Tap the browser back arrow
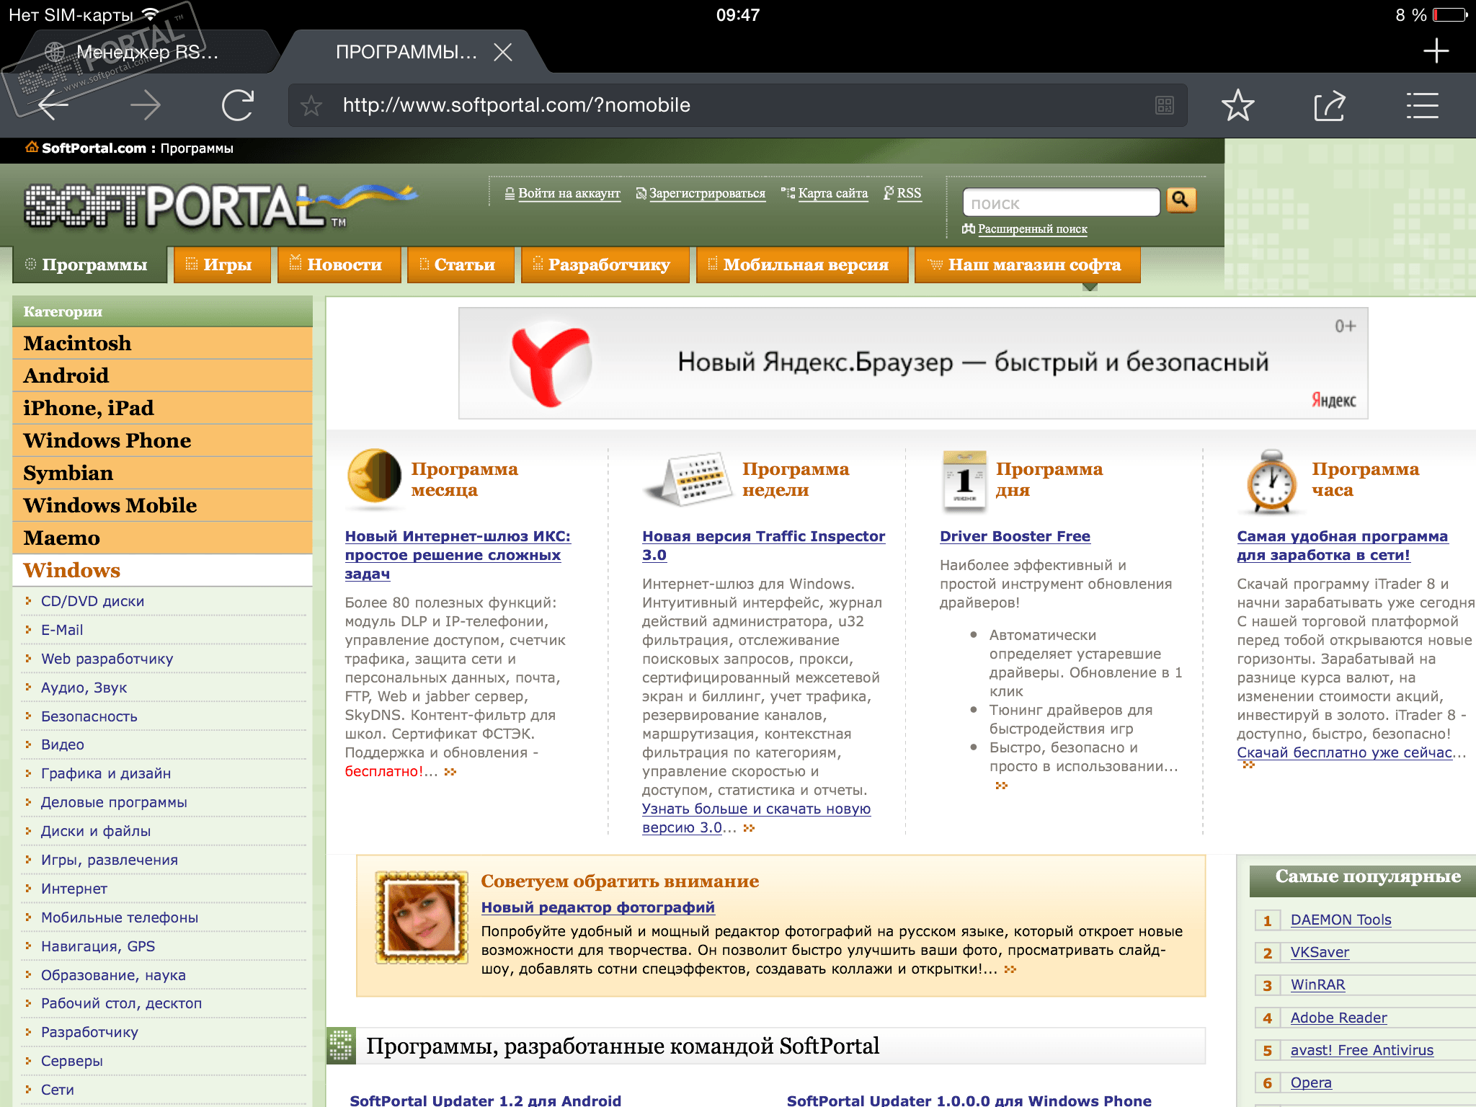1476x1107 pixels. tap(54, 105)
